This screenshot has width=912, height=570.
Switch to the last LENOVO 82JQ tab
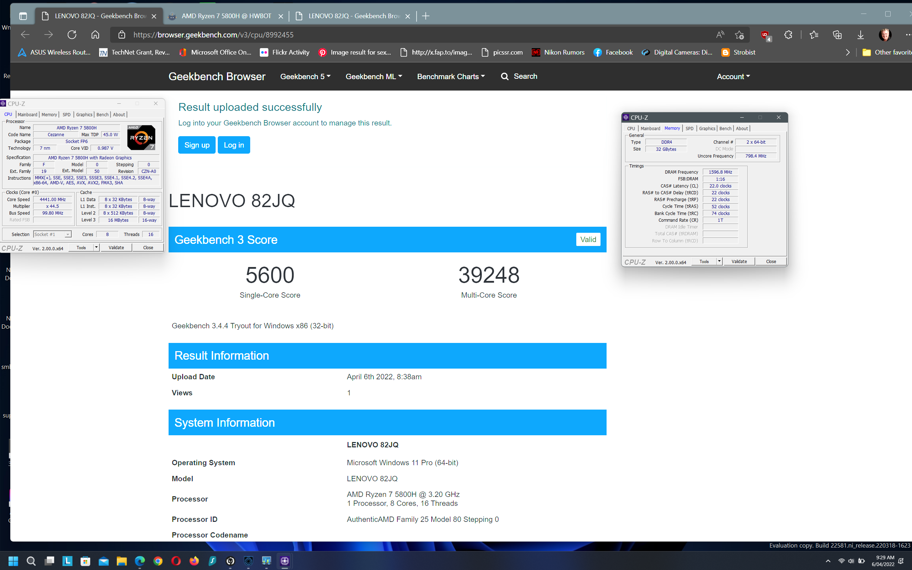tap(354, 16)
